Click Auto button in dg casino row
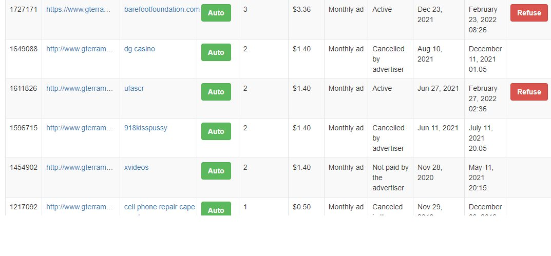 (x=216, y=52)
